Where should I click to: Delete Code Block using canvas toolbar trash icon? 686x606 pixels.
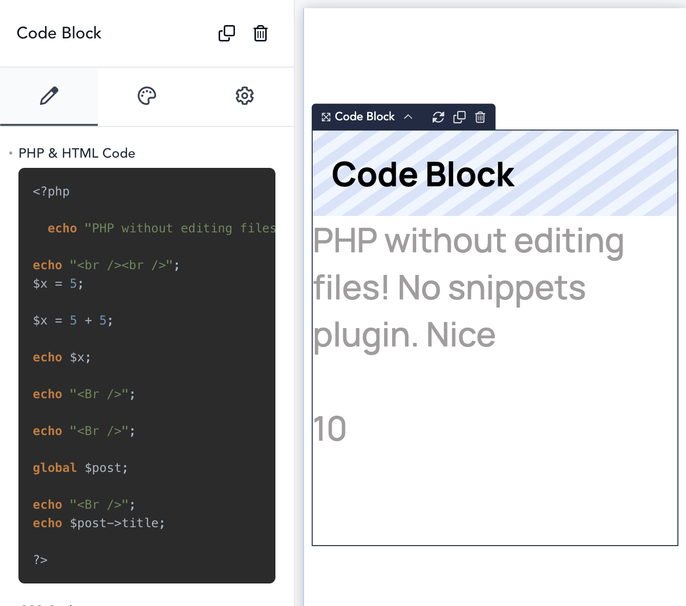tap(480, 117)
